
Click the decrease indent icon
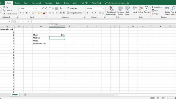tap(61, 13)
